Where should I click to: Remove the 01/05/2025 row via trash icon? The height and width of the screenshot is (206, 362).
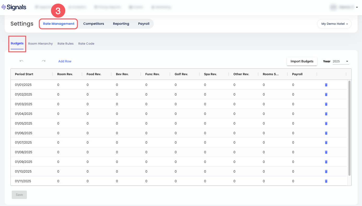tap(326, 123)
